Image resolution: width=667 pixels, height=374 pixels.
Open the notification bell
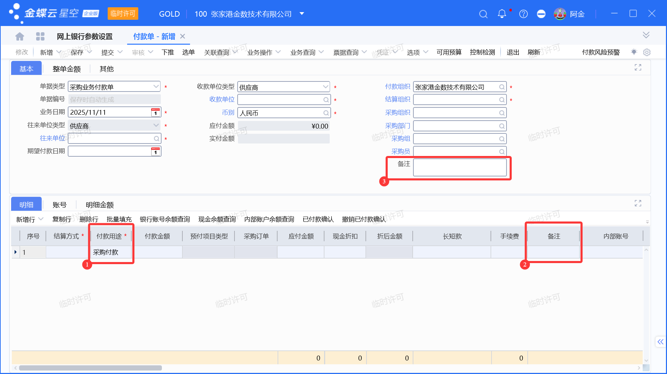pos(502,14)
